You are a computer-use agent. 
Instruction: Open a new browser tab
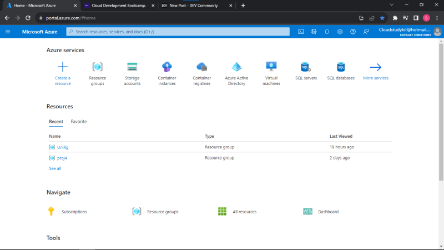[x=243, y=6]
